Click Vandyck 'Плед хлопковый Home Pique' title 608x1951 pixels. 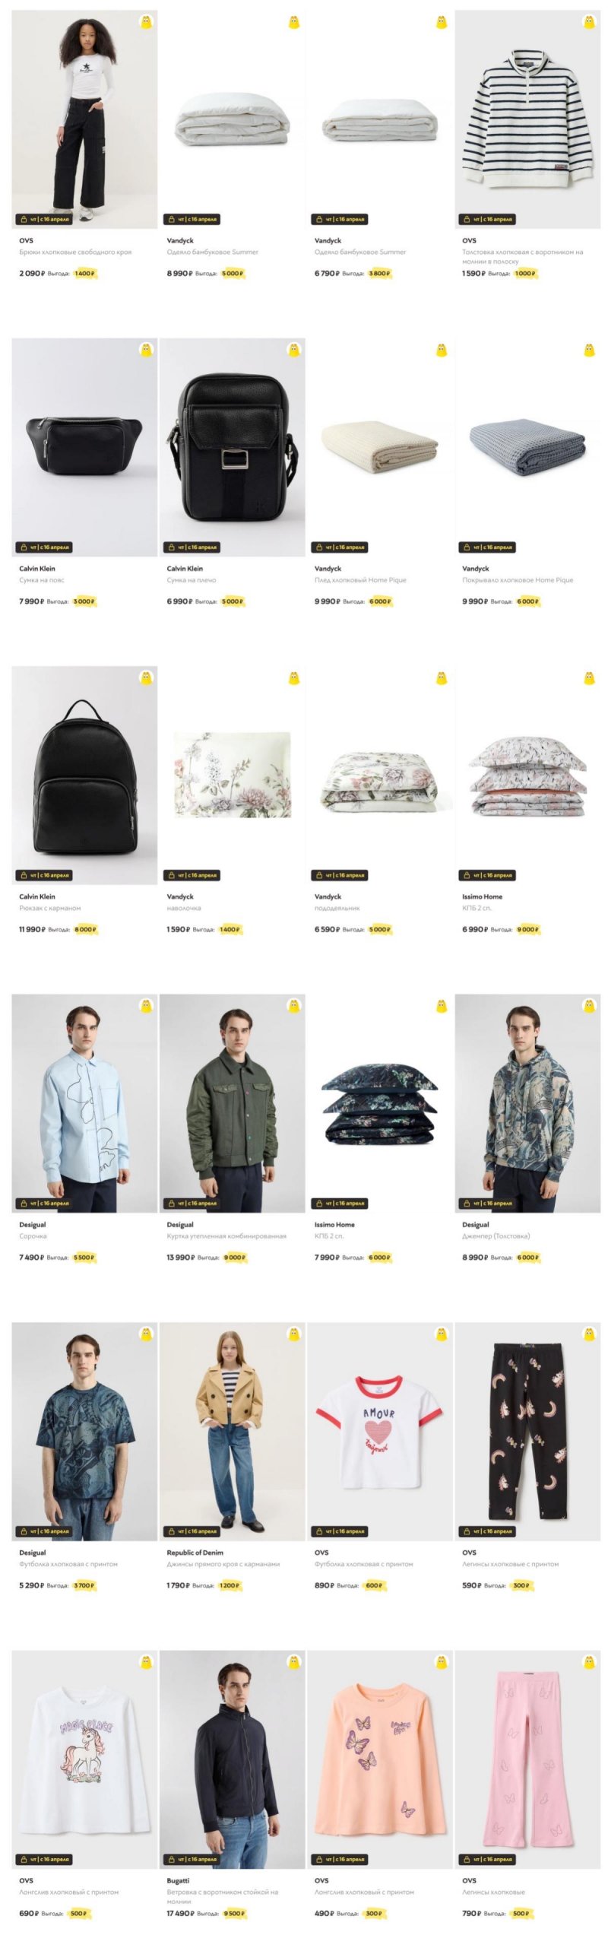click(360, 580)
